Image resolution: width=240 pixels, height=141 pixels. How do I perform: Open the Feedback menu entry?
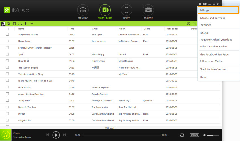(x=205, y=25)
